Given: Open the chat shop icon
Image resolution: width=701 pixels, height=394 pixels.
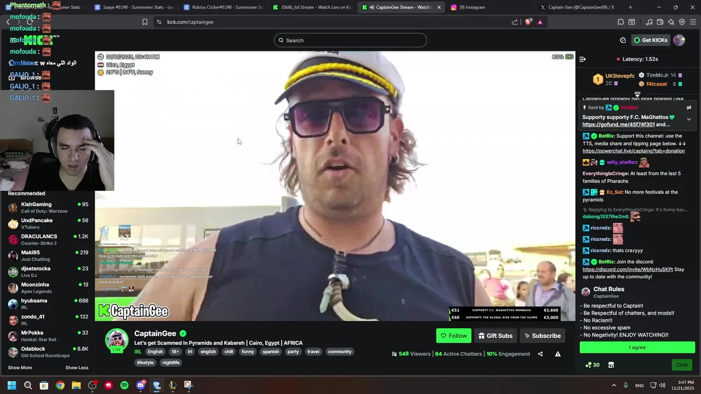Looking at the screenshot, I should coord(611,365).
